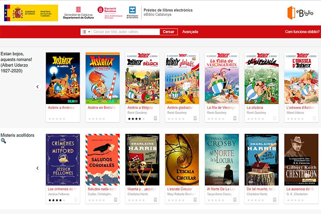Viewport: 321px width, 214px height.
Task: Open Astèrix a Amèrica cover thumbnail
Action: pos(63,78)
